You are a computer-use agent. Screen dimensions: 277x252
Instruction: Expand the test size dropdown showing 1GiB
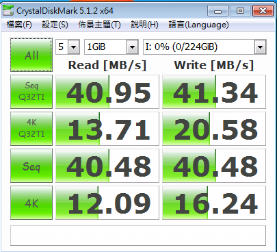(x=132, y=47)
